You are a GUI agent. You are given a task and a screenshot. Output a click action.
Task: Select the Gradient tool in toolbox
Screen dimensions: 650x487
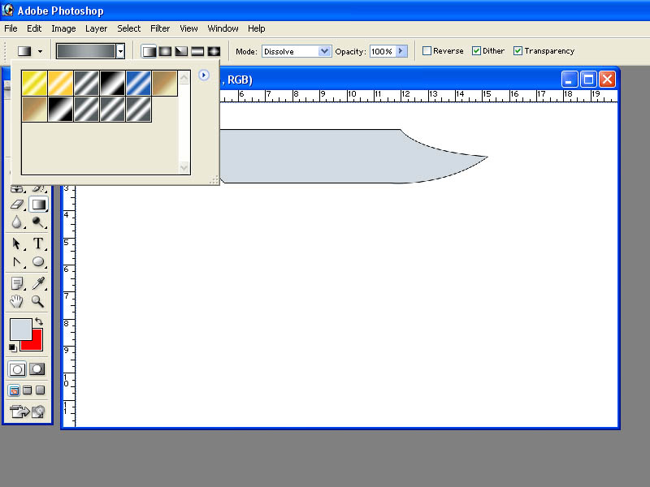click(x=38, y=205)
